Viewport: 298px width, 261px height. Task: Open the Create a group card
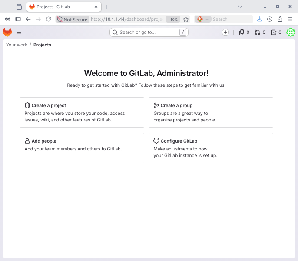tap(211, 112)
